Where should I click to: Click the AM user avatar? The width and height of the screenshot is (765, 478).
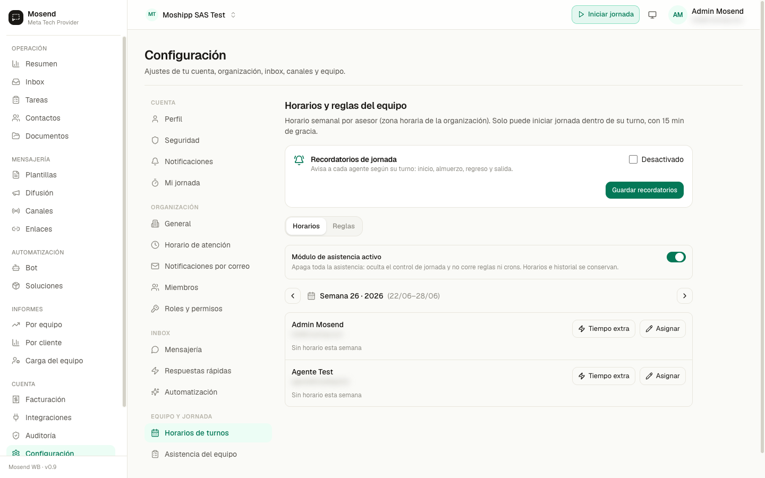(x=678, y=15)
